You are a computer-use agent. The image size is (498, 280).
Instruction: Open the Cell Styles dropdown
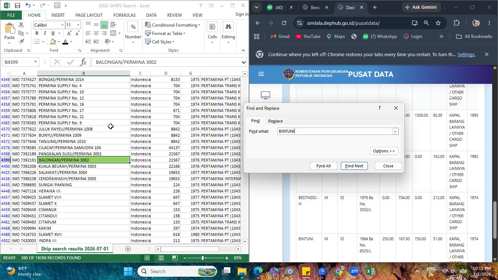[x=160, y=42]
